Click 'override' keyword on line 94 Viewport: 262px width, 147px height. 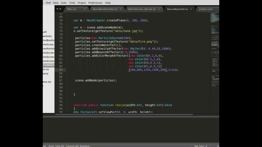coord(80,105)
